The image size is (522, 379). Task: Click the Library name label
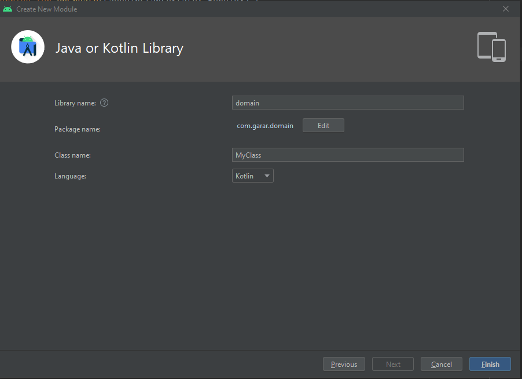75,103
